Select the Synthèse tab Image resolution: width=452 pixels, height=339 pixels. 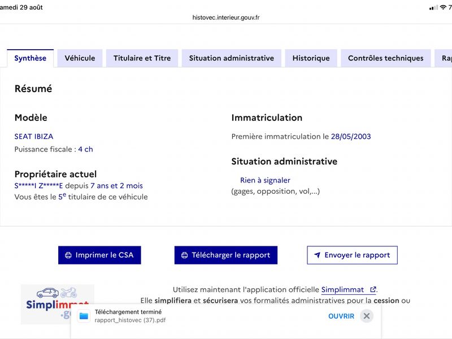31,58
